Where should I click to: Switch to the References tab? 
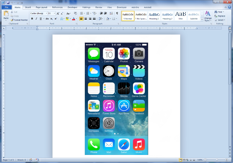[x=57, y=7]
